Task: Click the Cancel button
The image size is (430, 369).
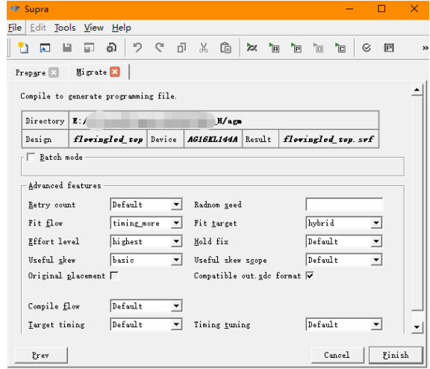Action: (x=337, y=355)
